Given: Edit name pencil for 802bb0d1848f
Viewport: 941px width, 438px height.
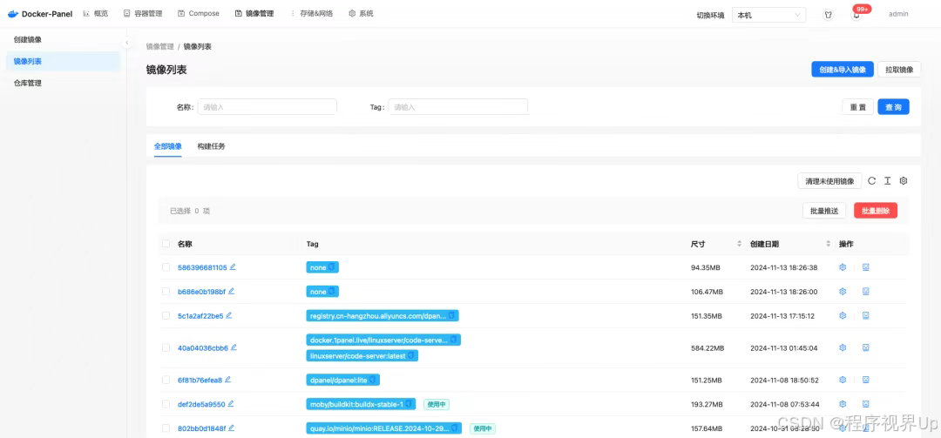Looking at the screenshot, I should [x=231, y=428].
